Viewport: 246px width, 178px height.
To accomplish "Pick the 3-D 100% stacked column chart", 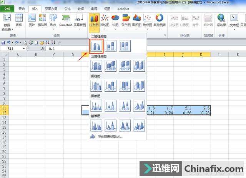I will click(125, 66).
